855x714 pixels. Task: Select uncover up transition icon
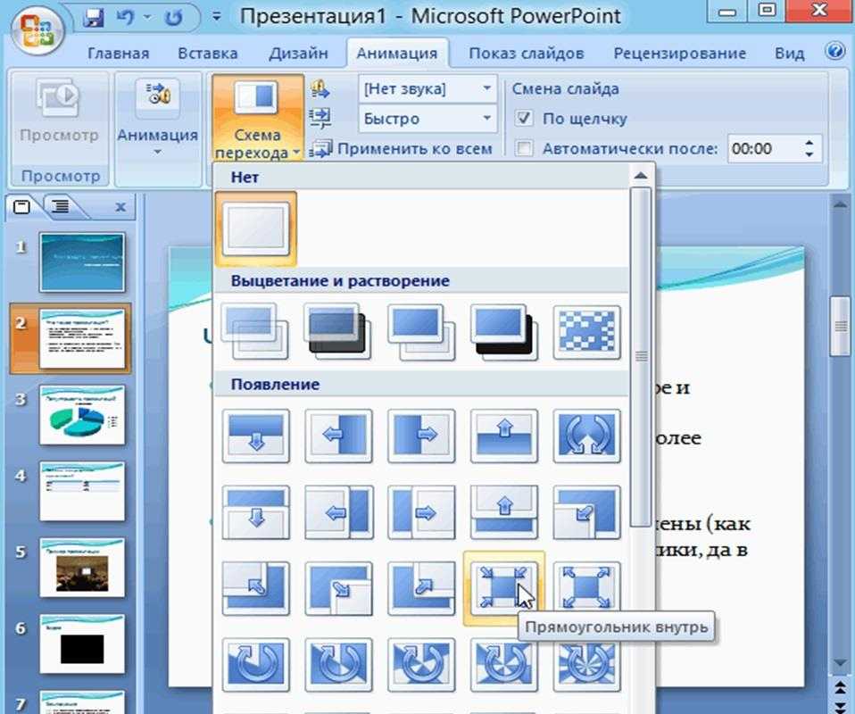point(504,512)
